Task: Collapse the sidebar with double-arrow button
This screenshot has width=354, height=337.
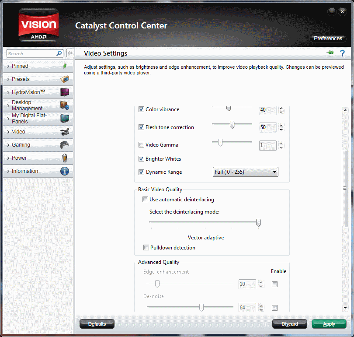Action: 70,53
